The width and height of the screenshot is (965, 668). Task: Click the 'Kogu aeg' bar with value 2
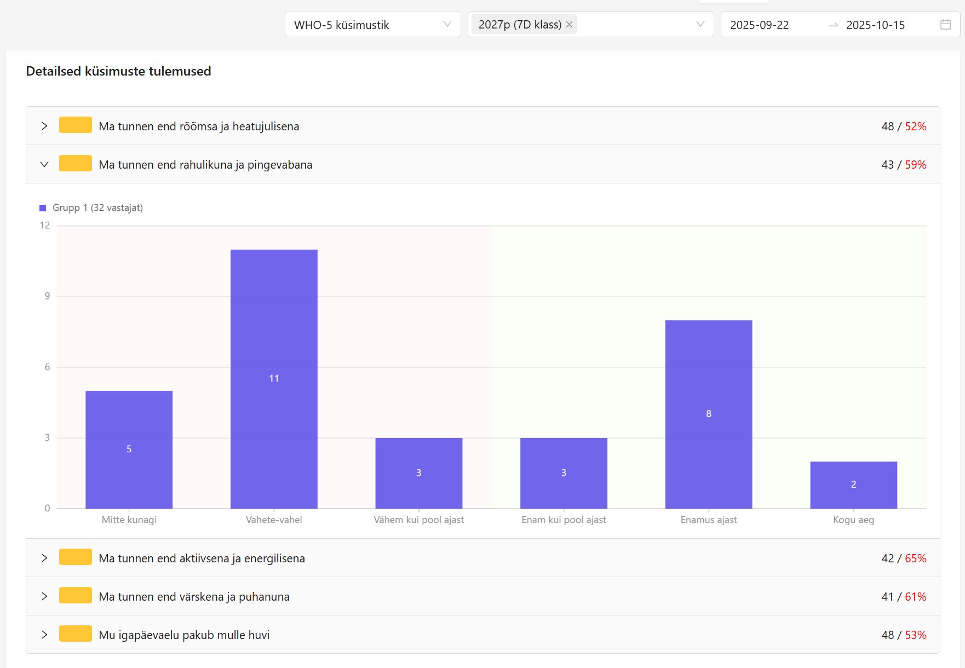tap(853, 485)
